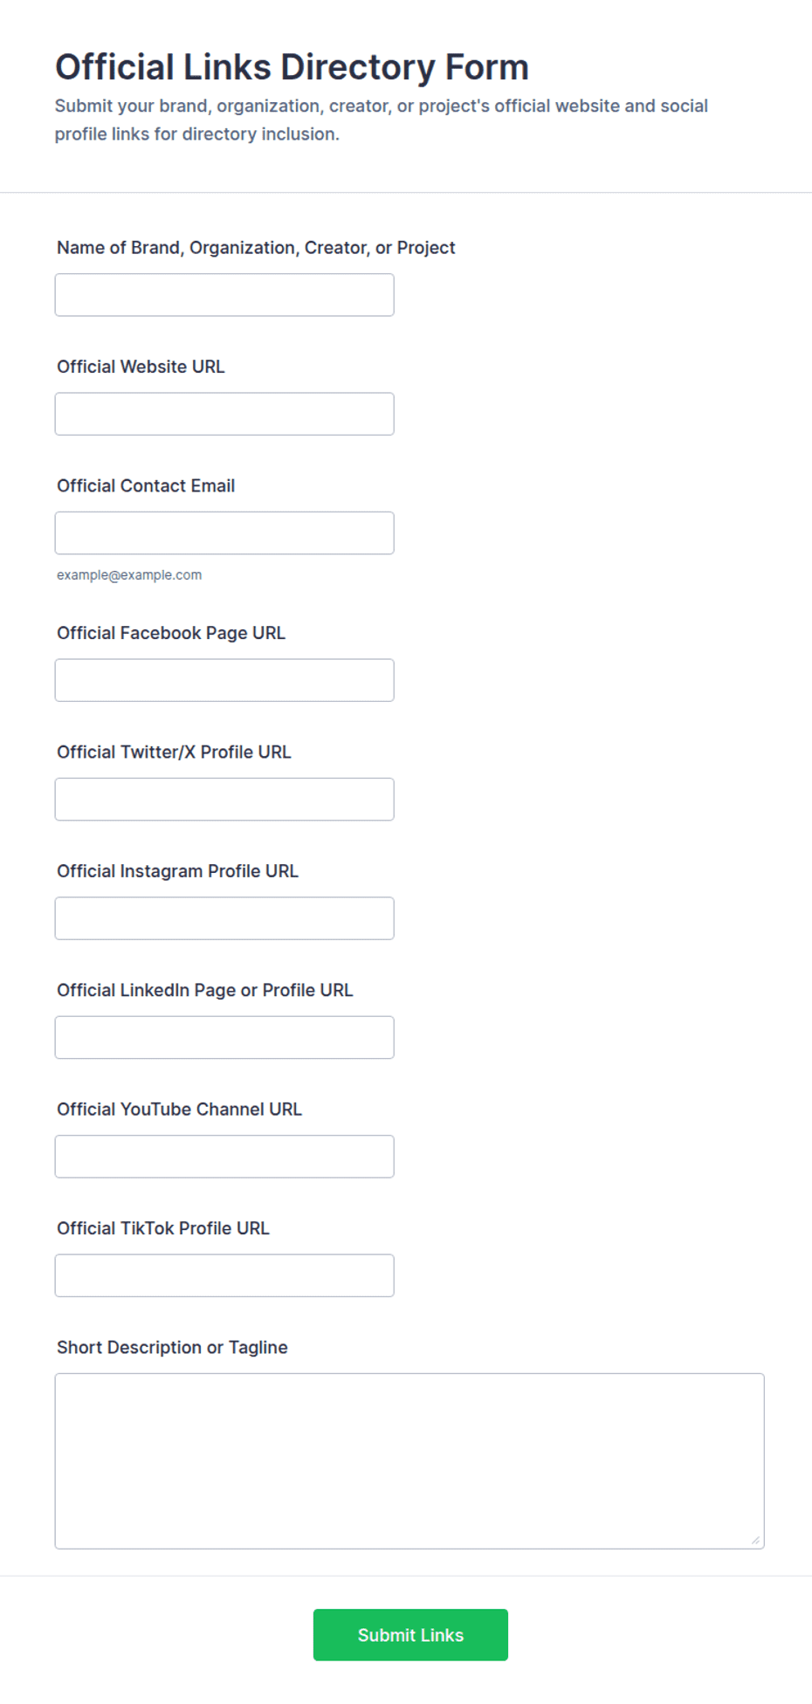Screen dimensions: 812x1704
Task: Submit the form with Submit Links
Action: coord(410,1635)
